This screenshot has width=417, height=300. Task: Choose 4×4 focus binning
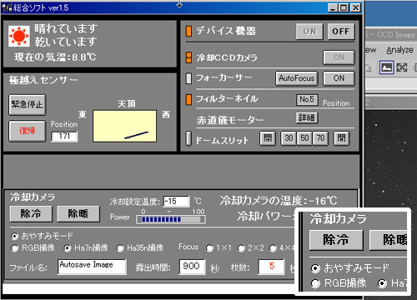273,248
